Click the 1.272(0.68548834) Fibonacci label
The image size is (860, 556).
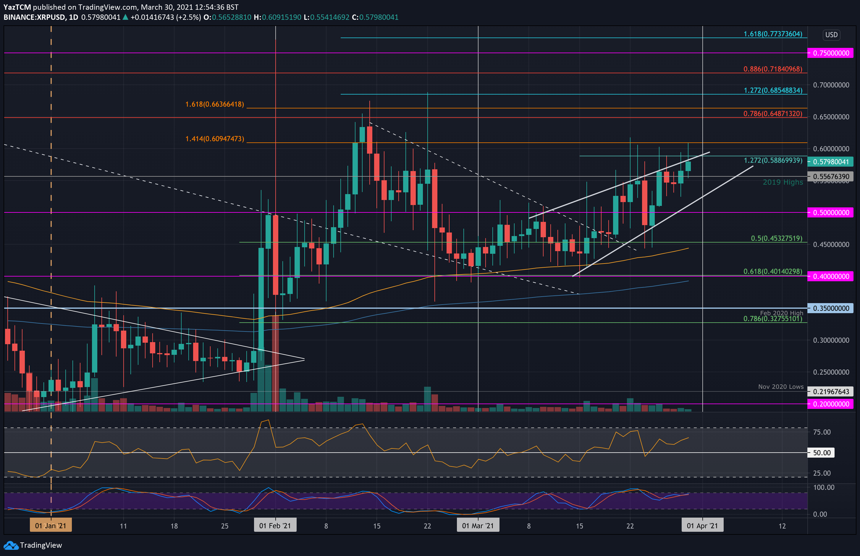pyautogui.click(x=772, y=90)
